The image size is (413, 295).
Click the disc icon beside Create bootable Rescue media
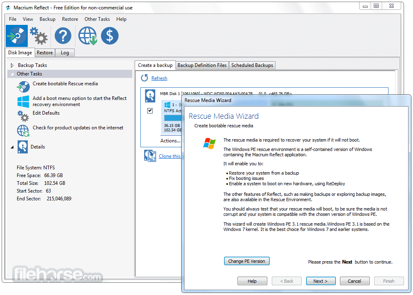(23, 87)
